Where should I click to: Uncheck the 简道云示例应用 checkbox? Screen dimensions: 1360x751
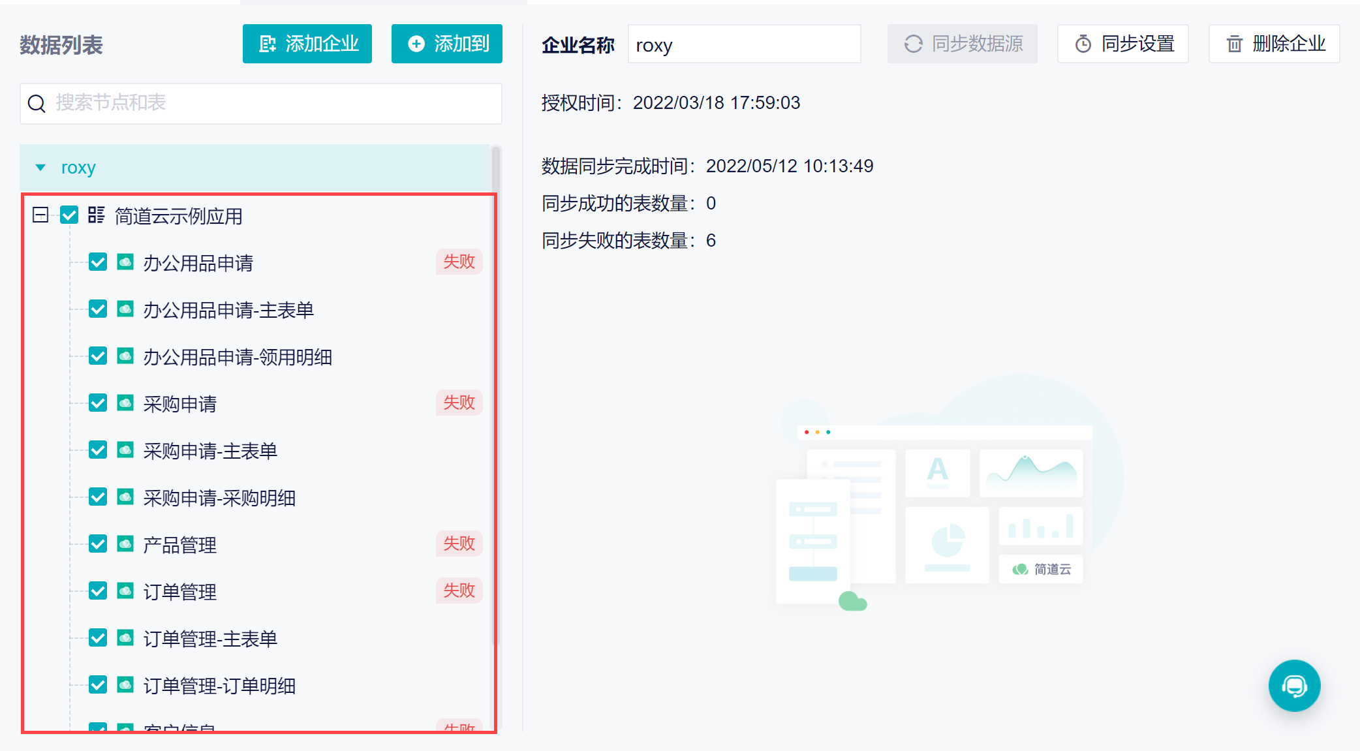point(69,215)
